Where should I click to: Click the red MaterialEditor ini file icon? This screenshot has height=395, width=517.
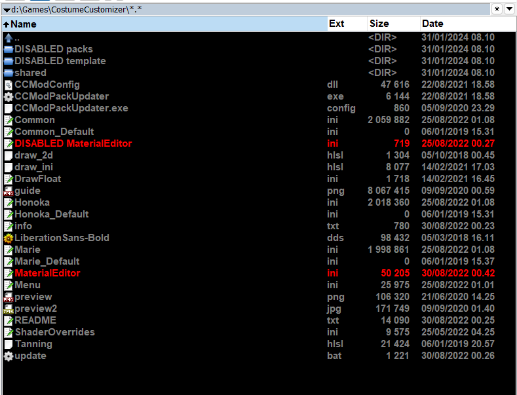click(x=9, y=273)
